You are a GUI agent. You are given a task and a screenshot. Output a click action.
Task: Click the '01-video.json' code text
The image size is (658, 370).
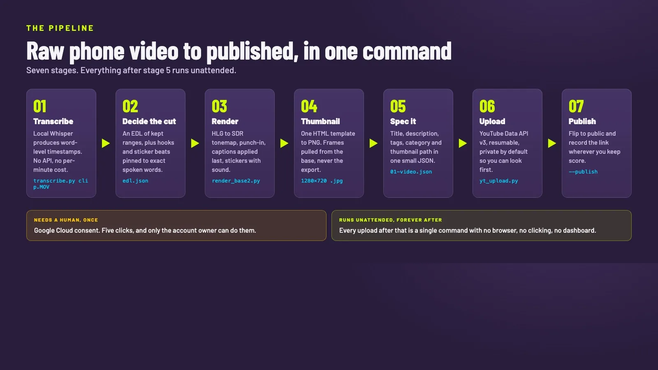(x=411, y=172)
